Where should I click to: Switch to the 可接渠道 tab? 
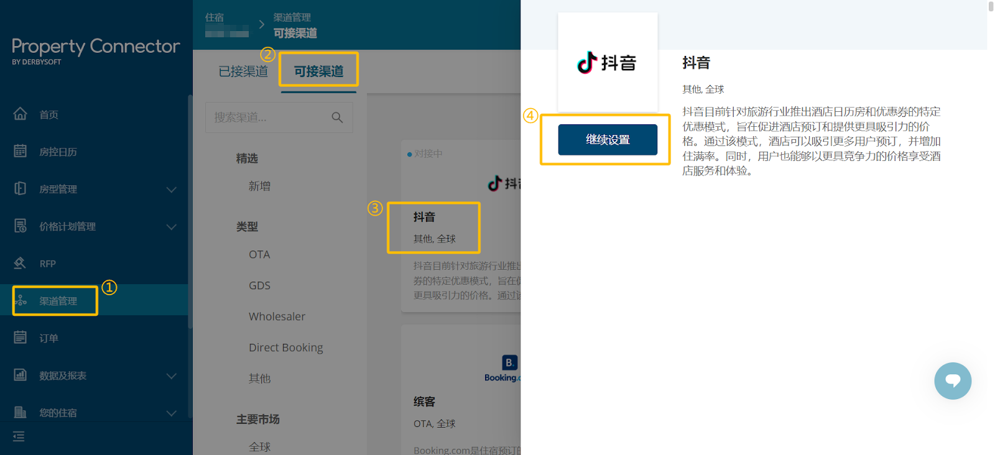point(318,71)
